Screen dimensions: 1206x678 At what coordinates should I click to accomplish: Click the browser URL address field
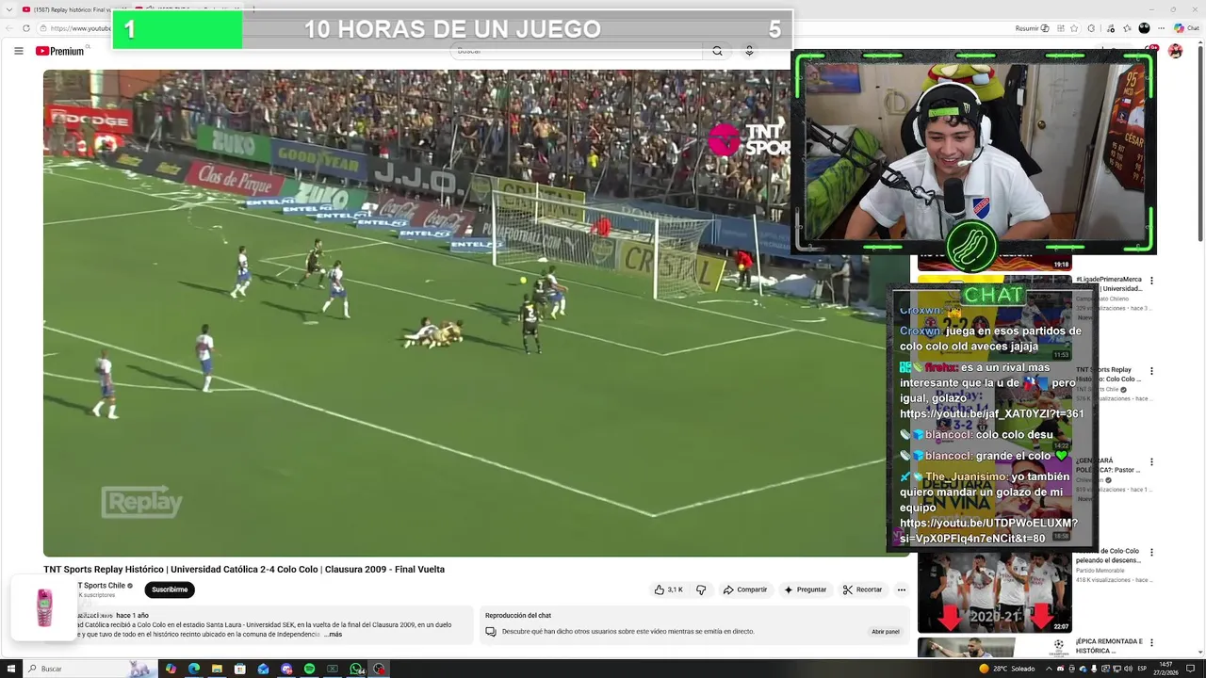pyautogui.click(x=80, y=28)
